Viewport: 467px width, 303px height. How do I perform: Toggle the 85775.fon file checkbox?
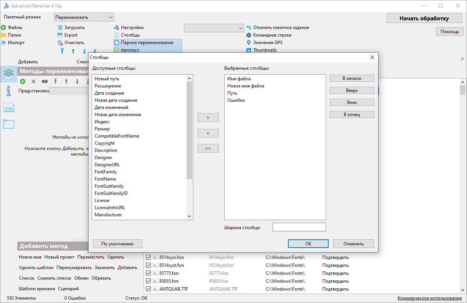[149, 273]
